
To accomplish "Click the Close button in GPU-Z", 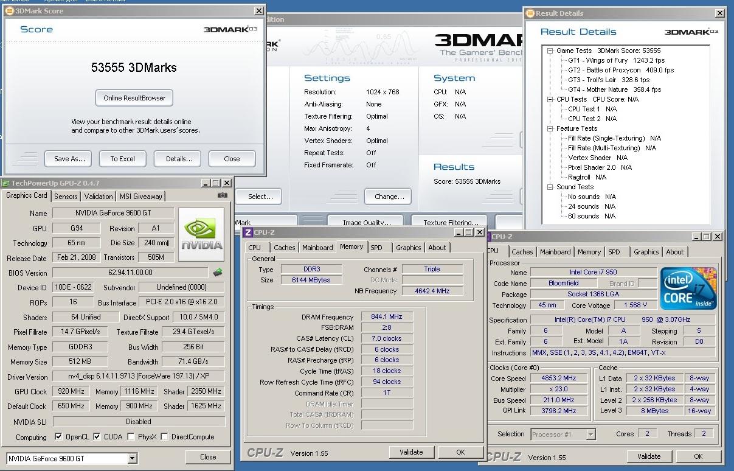I will click(x=208, y=457).
